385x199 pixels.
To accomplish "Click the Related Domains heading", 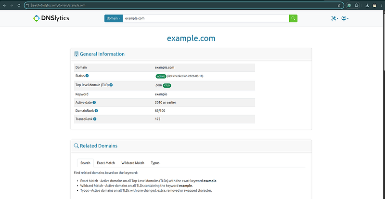I will coord(99,146).
